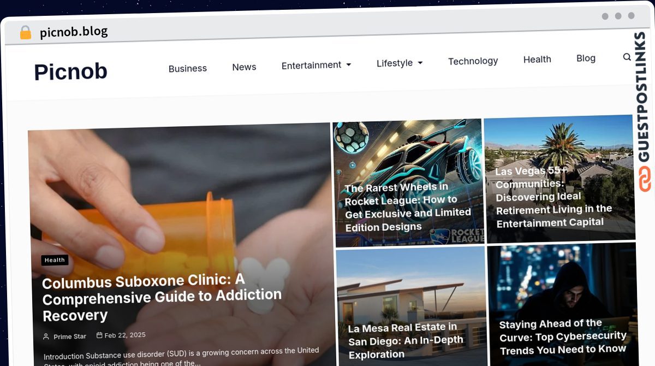Image resolution: width=655 pixels, height=366 pixels.
Task: Click the Health category badge
Action: coord(55,260)
